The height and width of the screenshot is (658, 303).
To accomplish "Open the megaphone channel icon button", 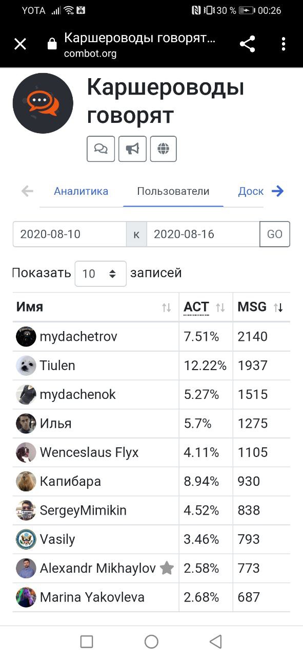I will (x=132, y=149).
